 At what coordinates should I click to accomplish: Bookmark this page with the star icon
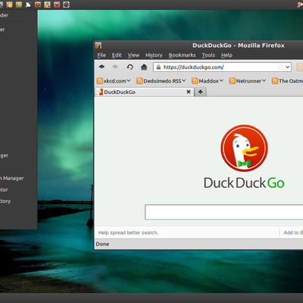click(280, 67)
